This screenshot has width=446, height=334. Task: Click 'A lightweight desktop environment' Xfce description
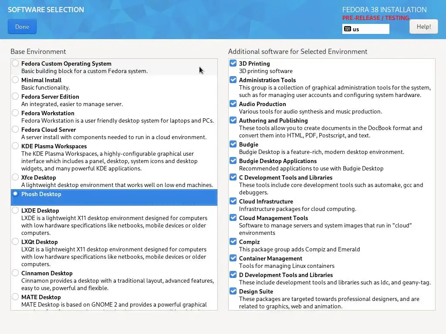click(117, 185)
